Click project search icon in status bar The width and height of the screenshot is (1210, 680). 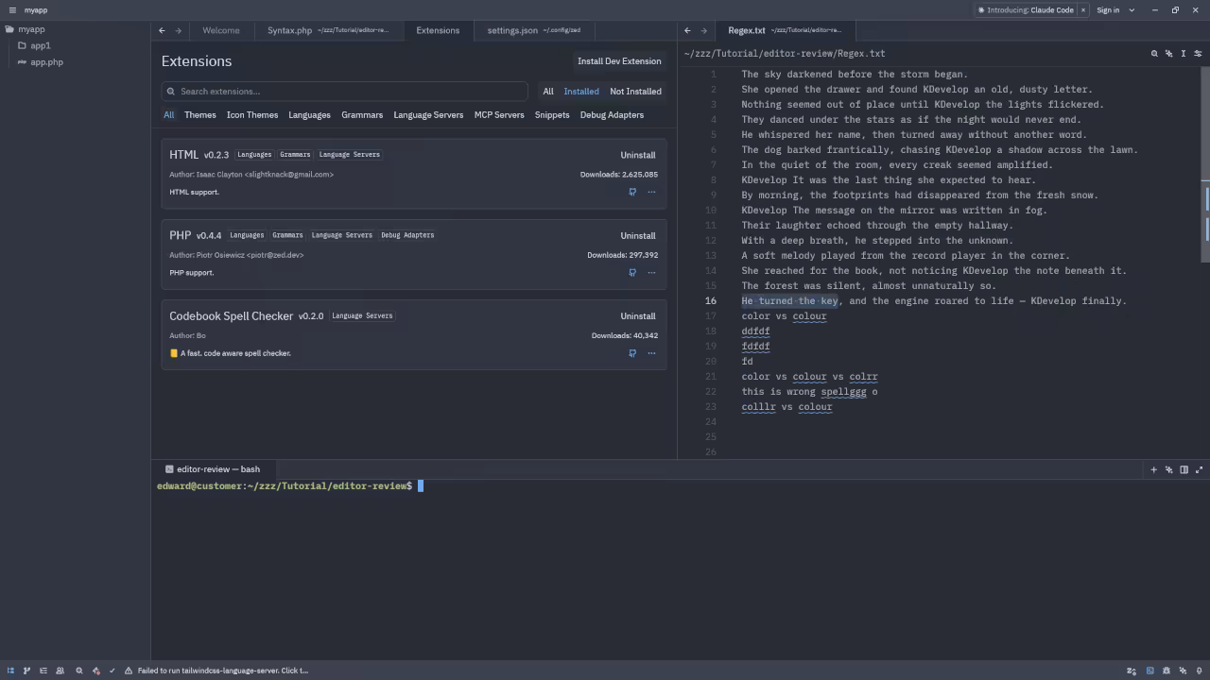tap(79, 671)
